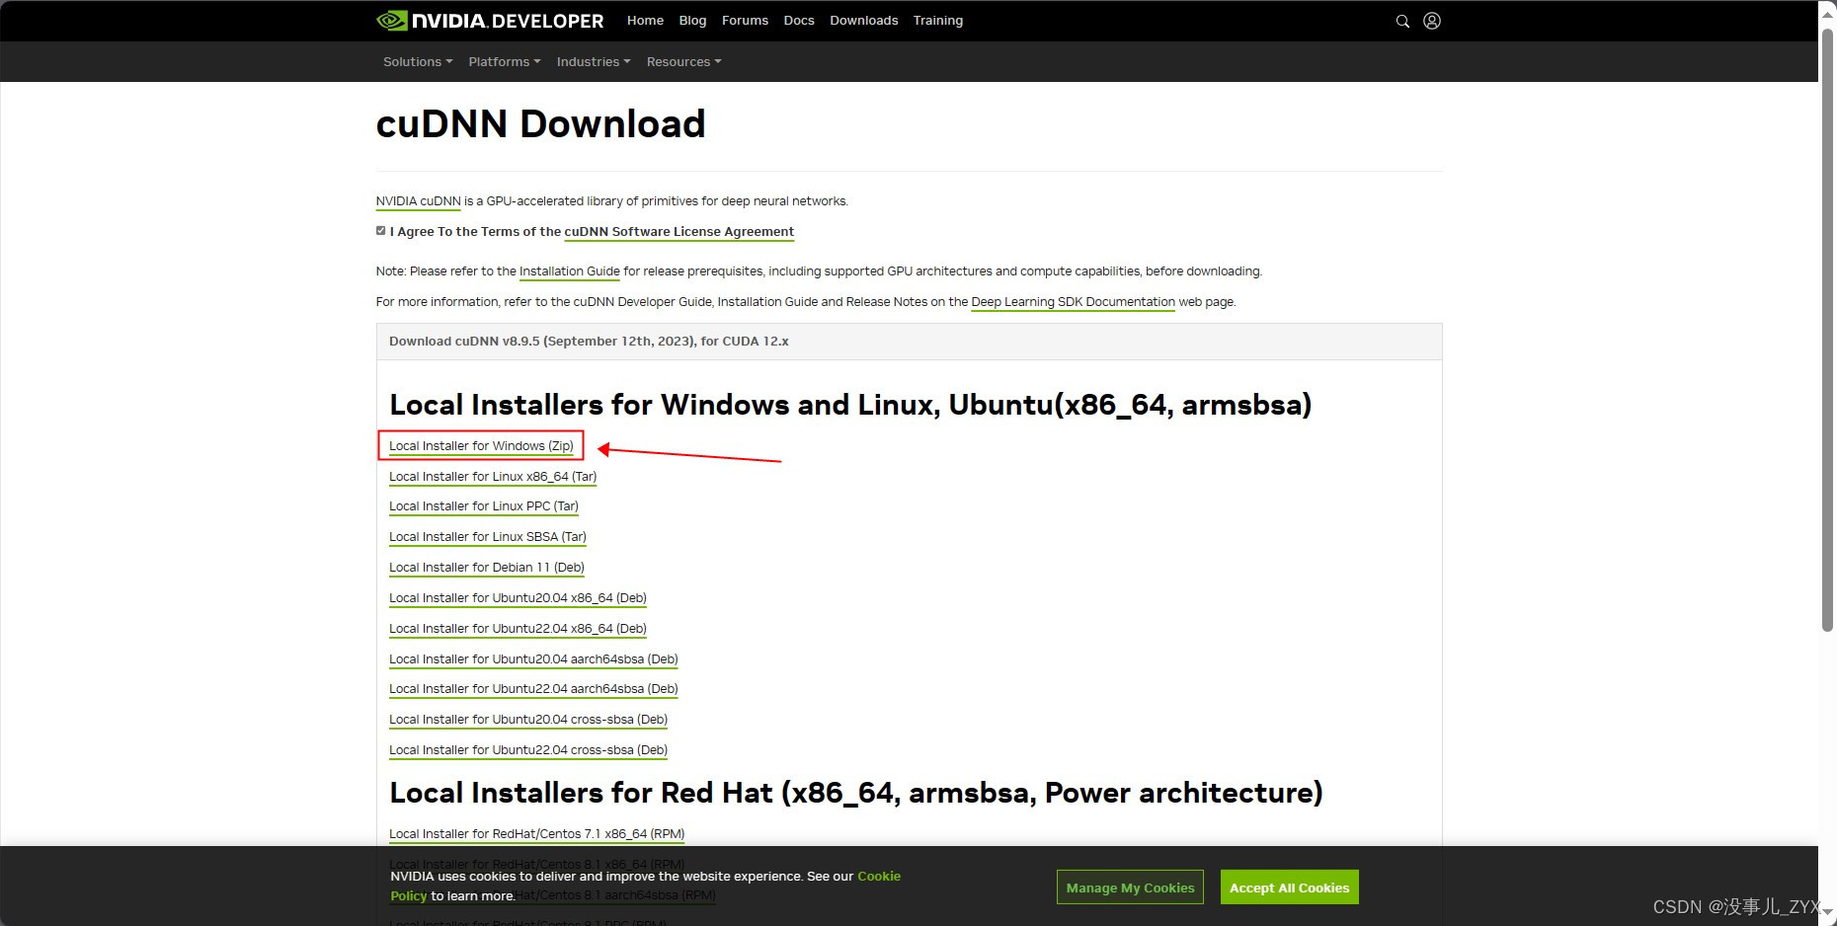1837x926 pixels.
Task: Open the Forums menu item
Action: coord(745,21)
